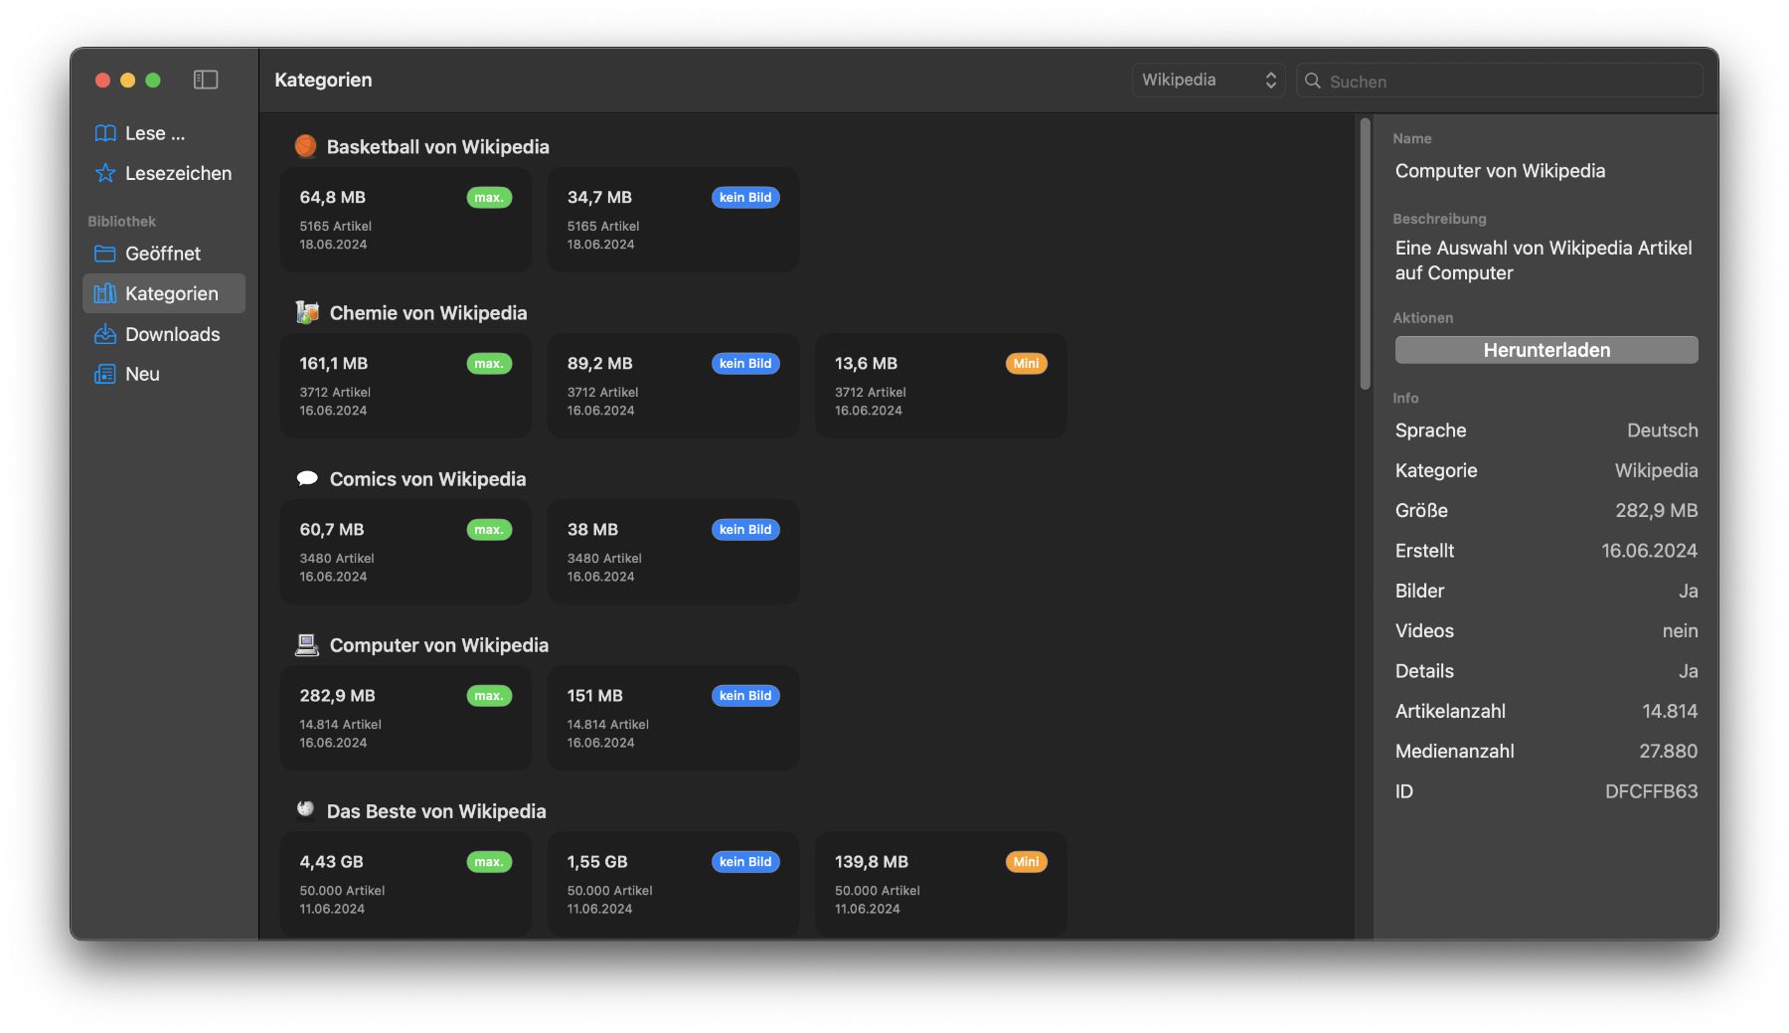Select Kategorien in the sidebar
This screenshot has width=1789, height=1033.
coord(164,293)
